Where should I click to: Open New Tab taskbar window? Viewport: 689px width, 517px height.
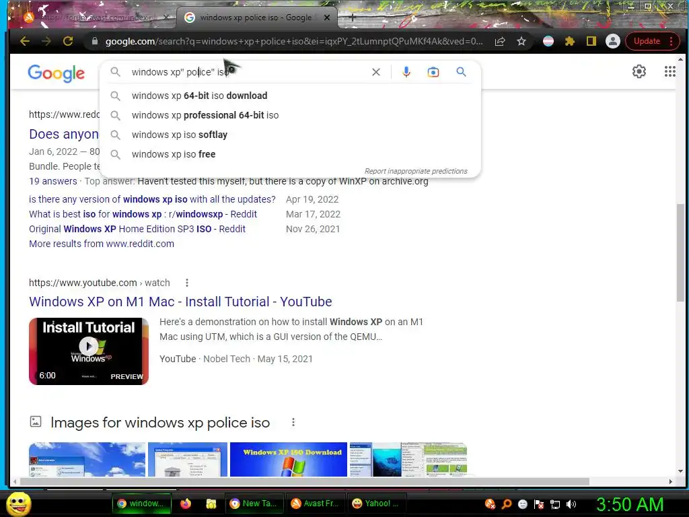tap(254, 504)
